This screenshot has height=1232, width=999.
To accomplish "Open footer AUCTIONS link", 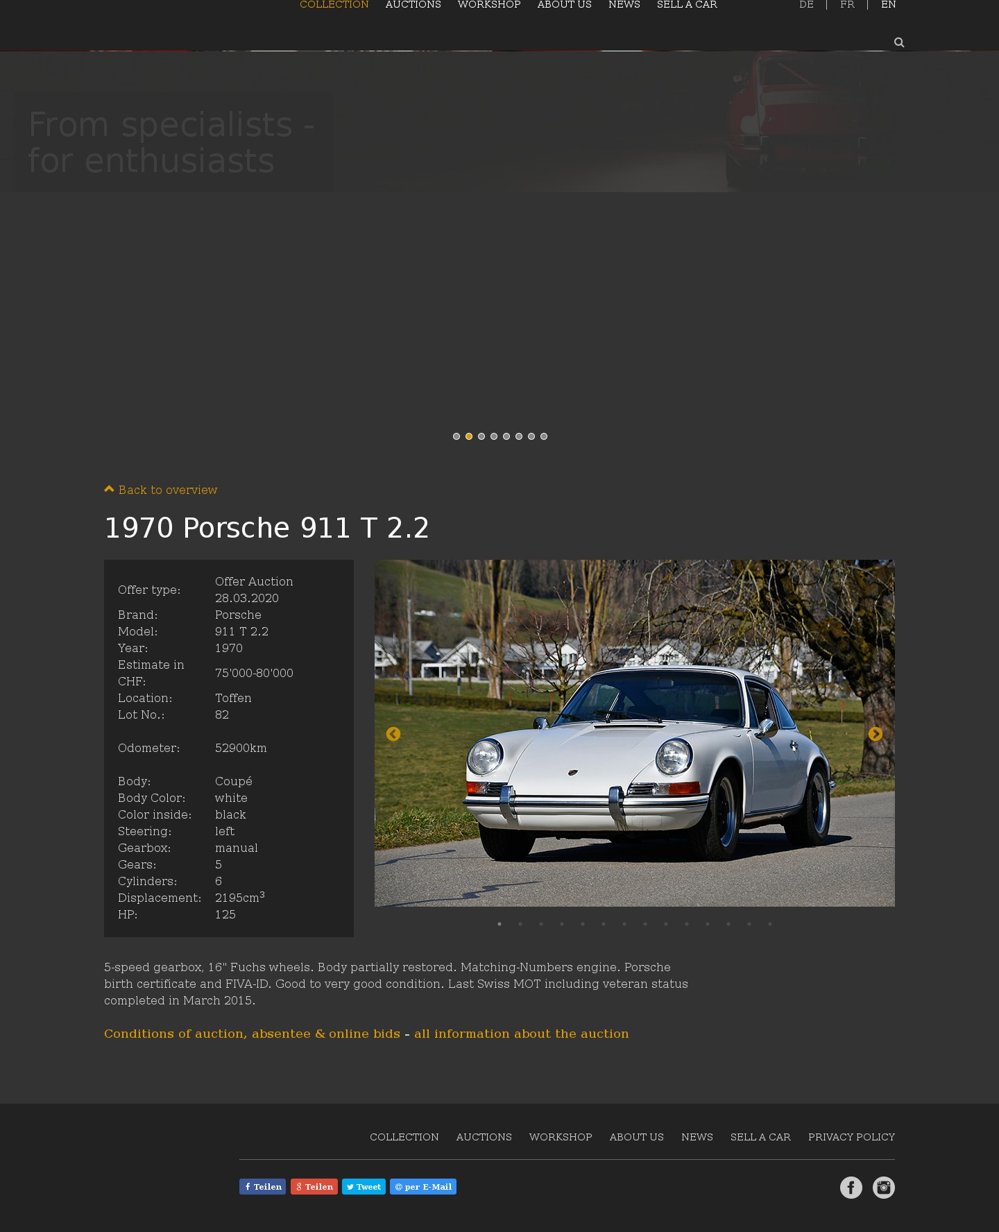I will (x=484, y=1137).
